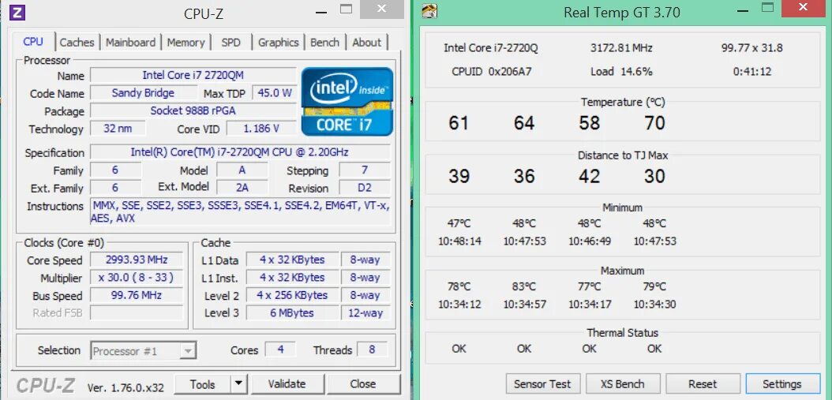Maximize the Real Temp GT window
The height and width of the screenshot is (400, 832).
[767, 8]
